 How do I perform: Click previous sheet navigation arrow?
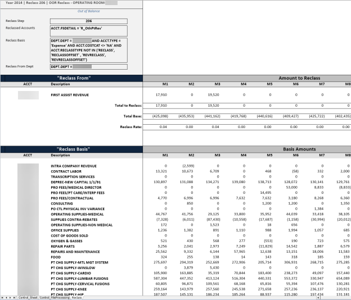coord(6,298)
